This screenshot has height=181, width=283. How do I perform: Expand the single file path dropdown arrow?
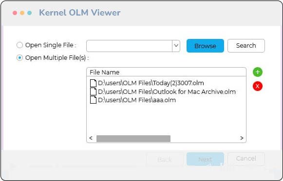coord(176,46)
